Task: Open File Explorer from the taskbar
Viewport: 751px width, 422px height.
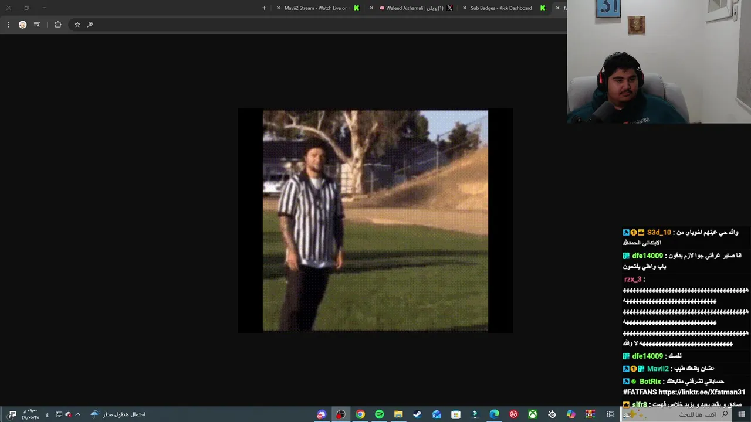Action: click(x=398, y=414)
